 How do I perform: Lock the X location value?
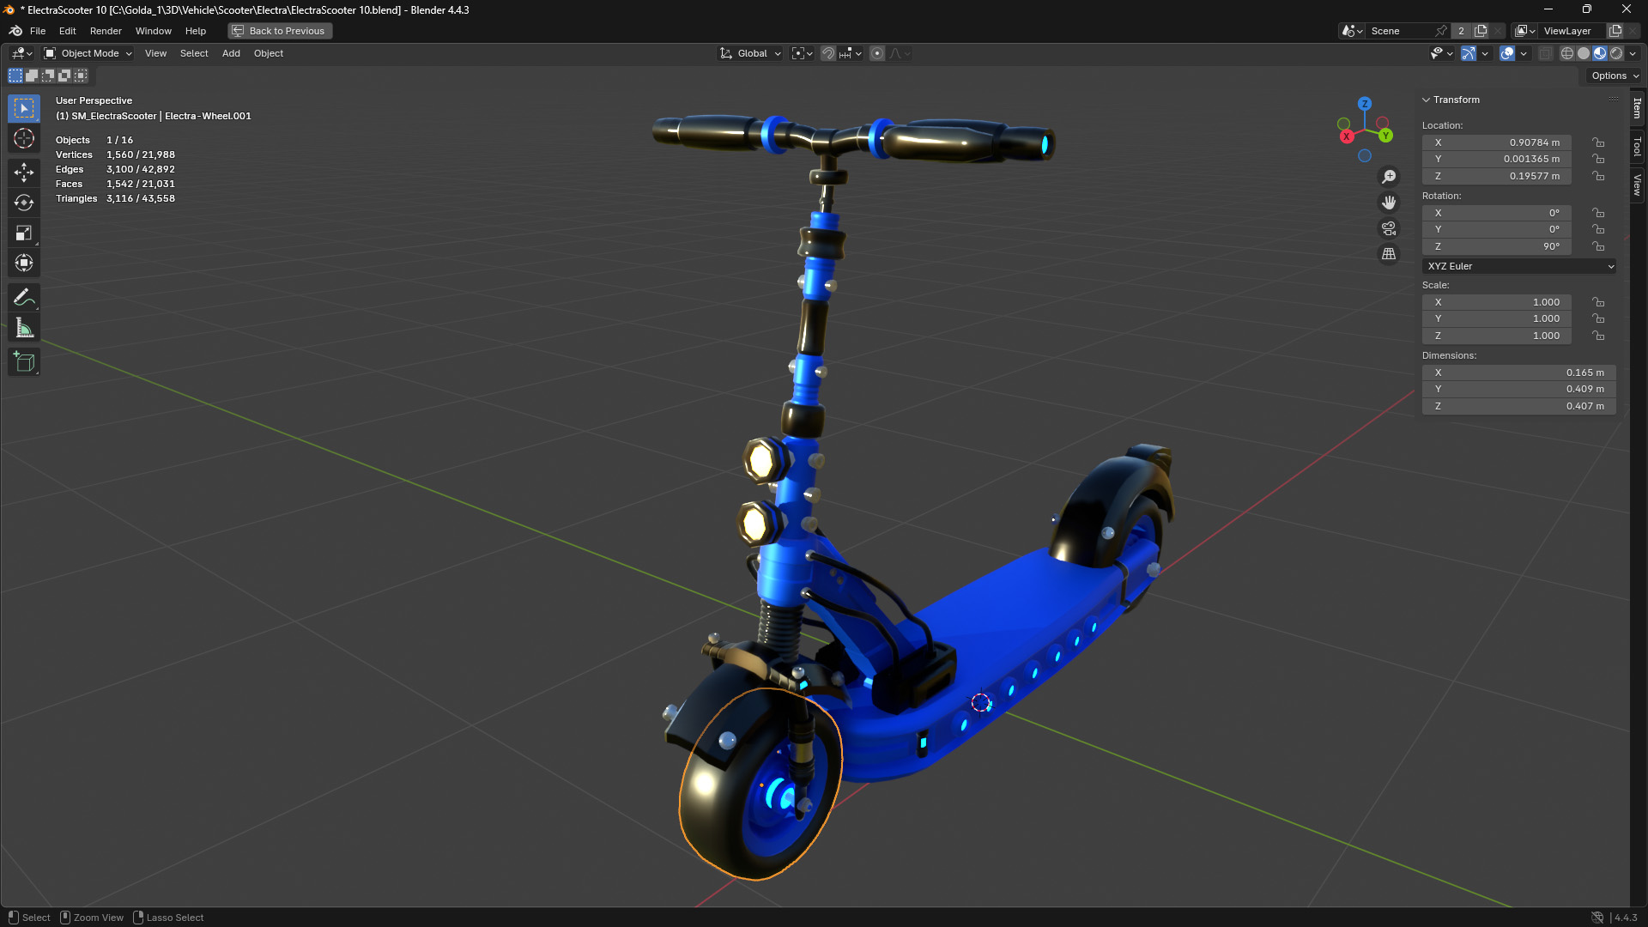[1598, 142]
